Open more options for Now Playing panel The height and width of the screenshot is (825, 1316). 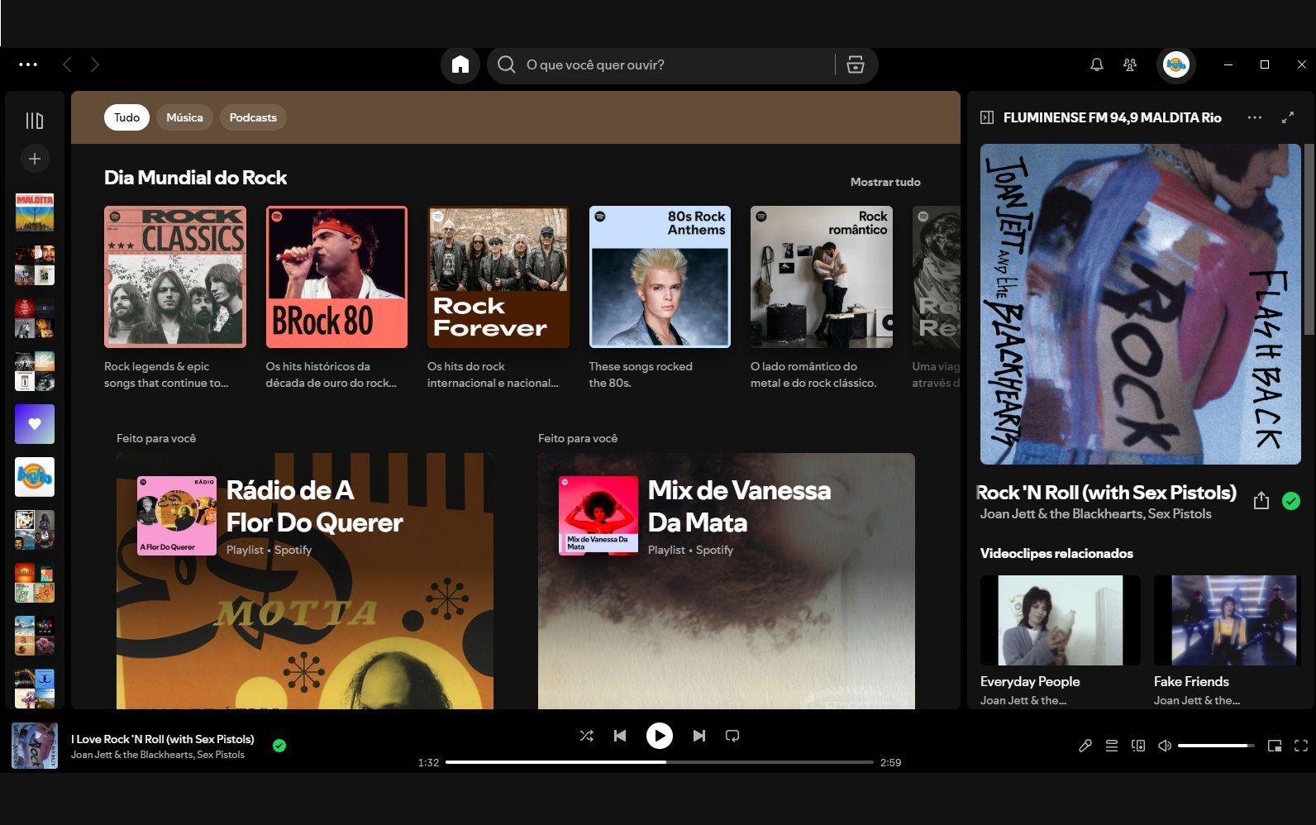tap(1255, 117)
